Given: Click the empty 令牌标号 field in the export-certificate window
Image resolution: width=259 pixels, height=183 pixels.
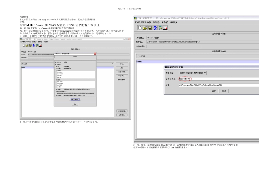Looking at the screenshot, I should 174,46.
